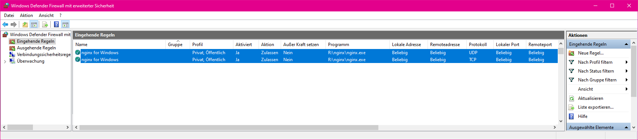Click Liste exportieren... action
Image resolution: width=638 pixels, height=140 pixels.
(595, 107)
